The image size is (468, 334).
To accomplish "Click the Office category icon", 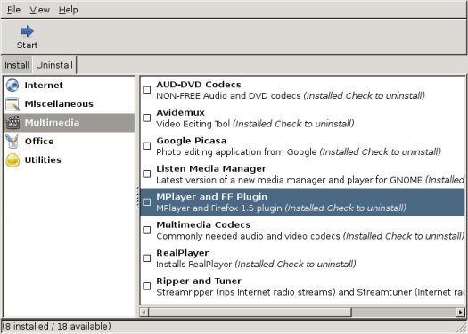I will (12, 142).
